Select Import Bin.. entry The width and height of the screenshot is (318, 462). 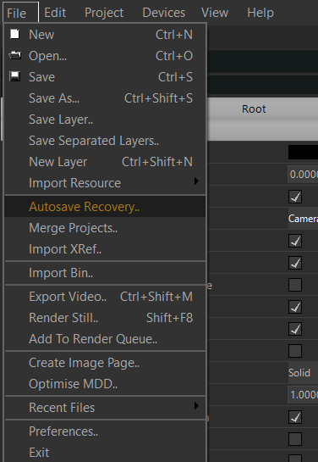pyautogui.click(x=105, y=273)
